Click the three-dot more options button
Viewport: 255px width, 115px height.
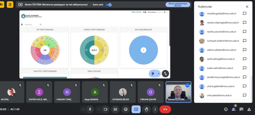[x=155, y=109]
